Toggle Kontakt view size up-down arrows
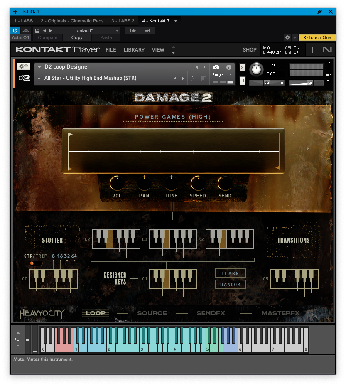Viewport: 346px width, 386px height. pyautogui.click(x=173, y=50)
